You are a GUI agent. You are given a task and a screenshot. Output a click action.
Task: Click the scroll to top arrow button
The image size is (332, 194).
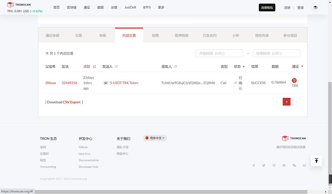(316, 160)
